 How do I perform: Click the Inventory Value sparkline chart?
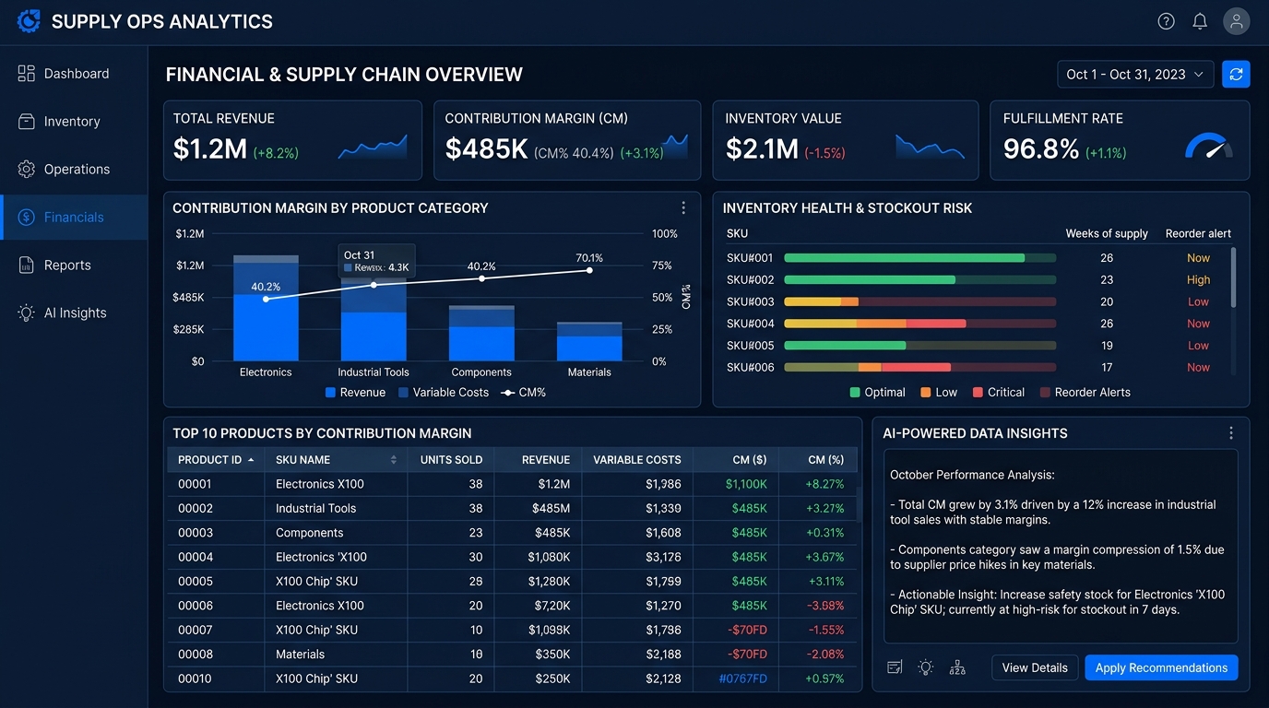point(930,147)
